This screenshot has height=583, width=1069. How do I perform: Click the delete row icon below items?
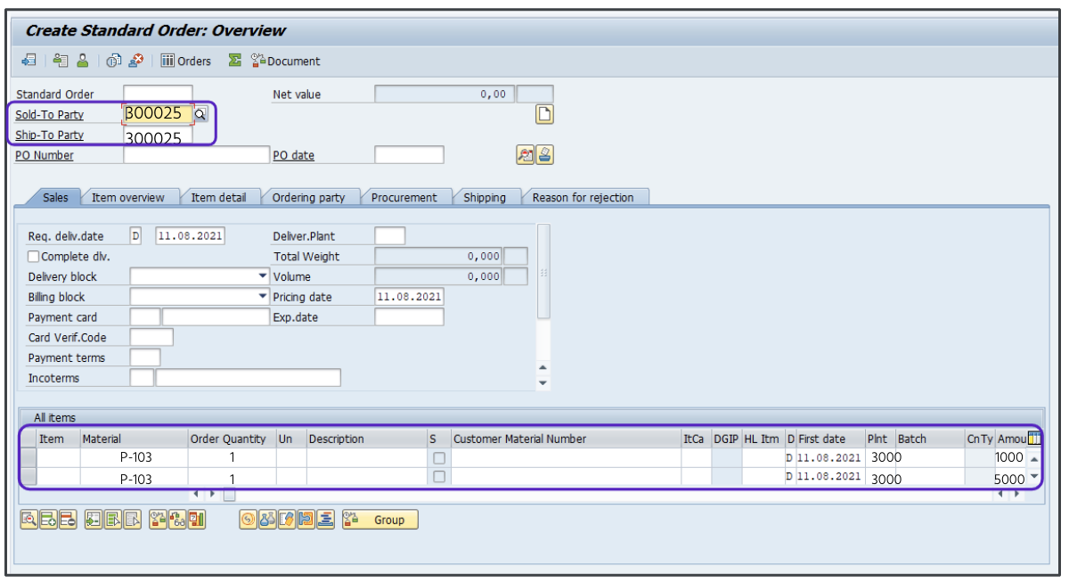[68, 520]
